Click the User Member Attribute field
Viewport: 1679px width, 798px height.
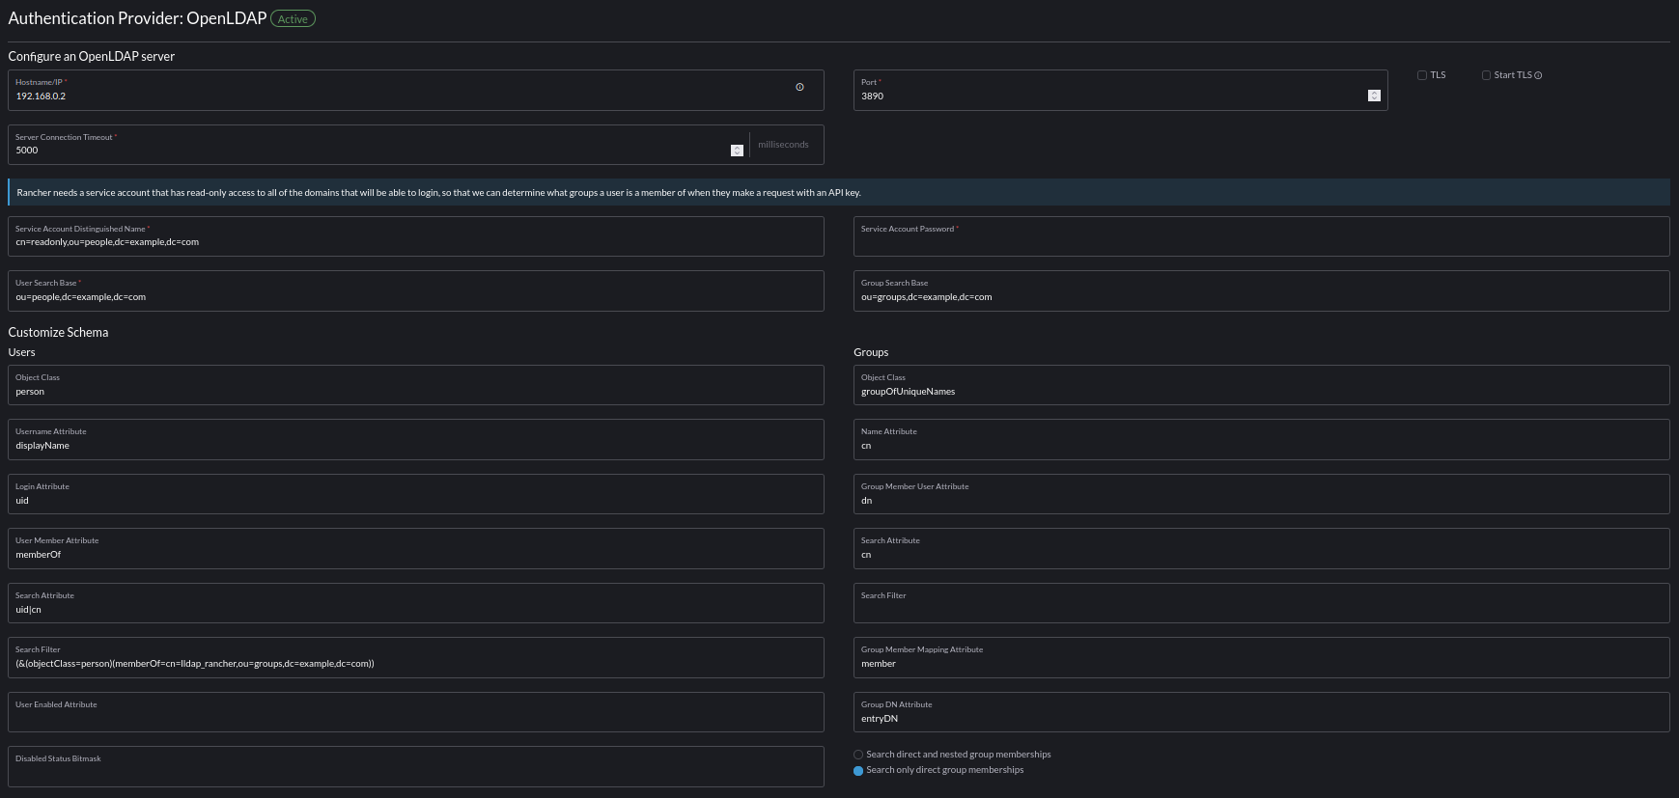(x=416, y=548)
